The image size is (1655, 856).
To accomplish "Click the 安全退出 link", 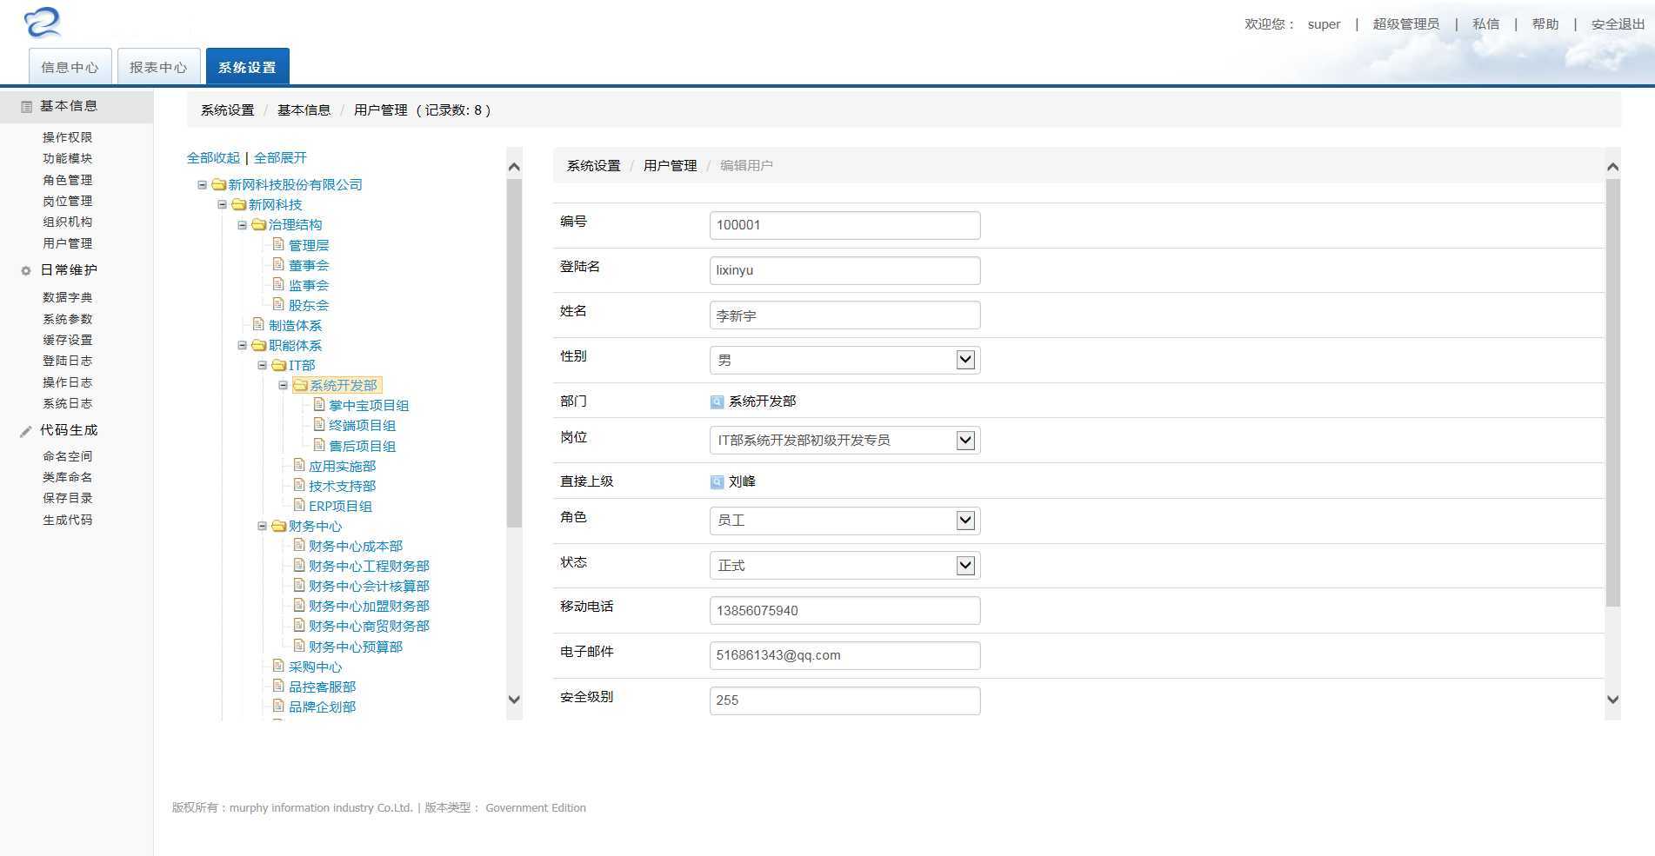I will (x=1618, y=24).
